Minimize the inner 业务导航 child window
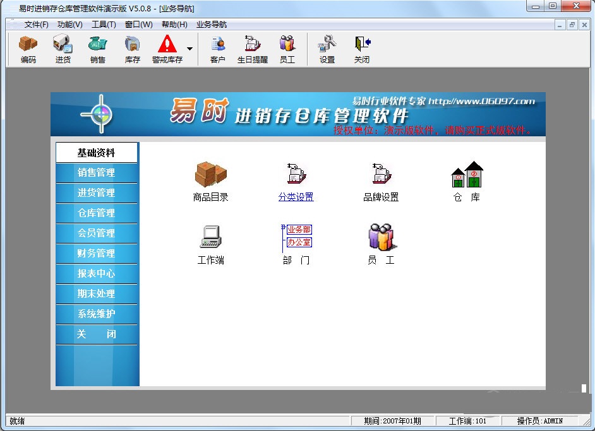Viewport: 595px width, 431px height. pos(560,25)
